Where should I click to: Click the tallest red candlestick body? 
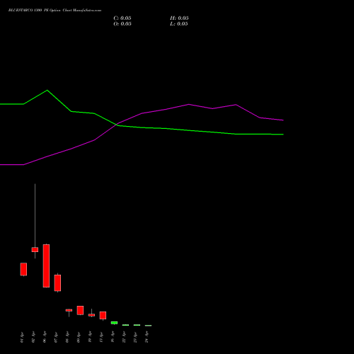coord(46,265)
